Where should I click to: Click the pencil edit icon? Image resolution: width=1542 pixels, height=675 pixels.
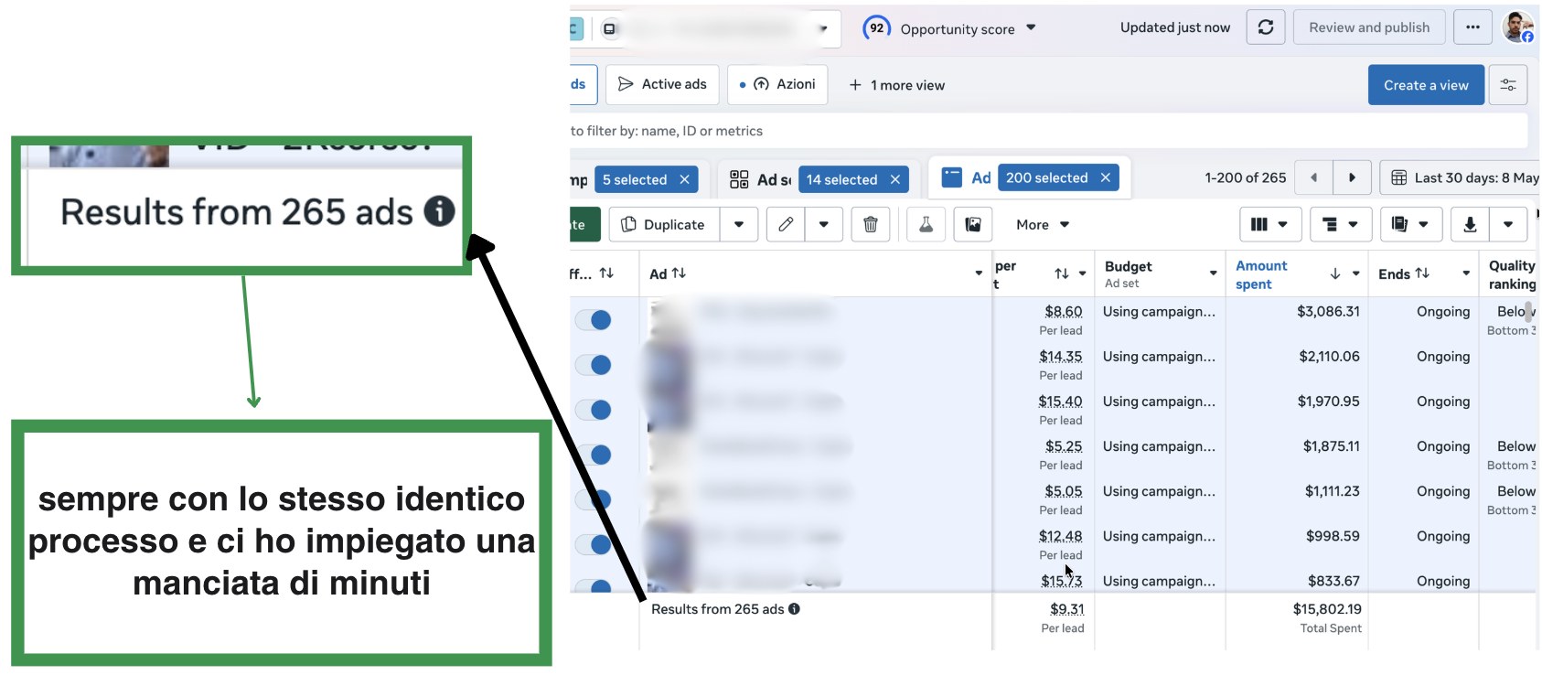(x=786, y=224)
